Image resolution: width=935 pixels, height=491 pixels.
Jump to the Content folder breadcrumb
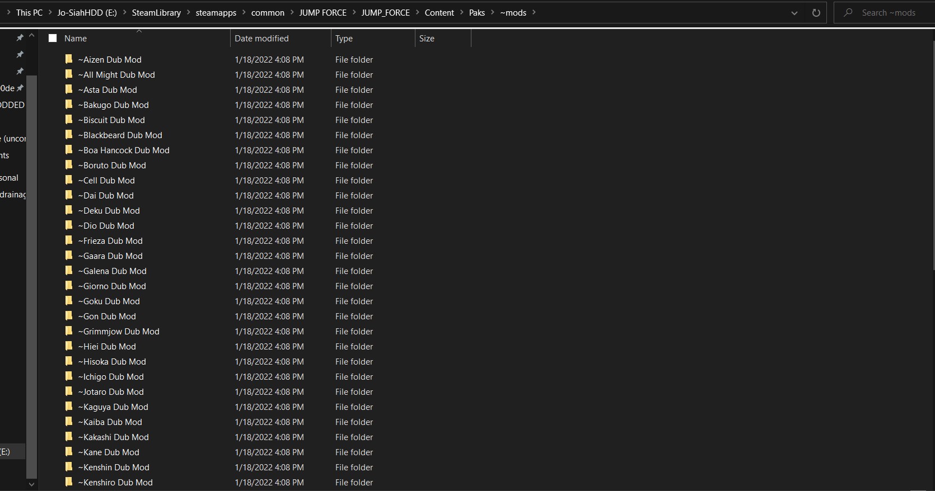[440, 12]
